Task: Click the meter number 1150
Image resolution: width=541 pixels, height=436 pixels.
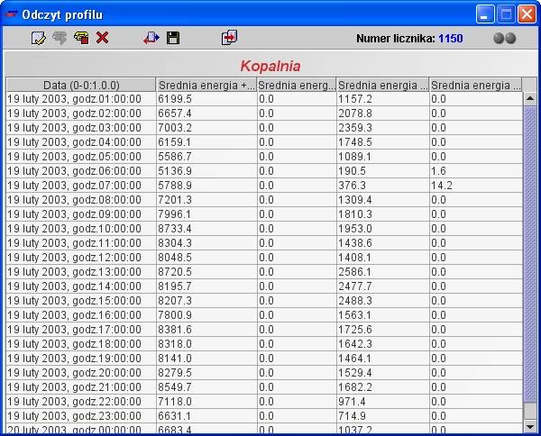Action: click(450, 39)
